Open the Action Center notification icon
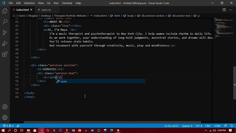The image size is (236, 133). click(x=230, y=130)
